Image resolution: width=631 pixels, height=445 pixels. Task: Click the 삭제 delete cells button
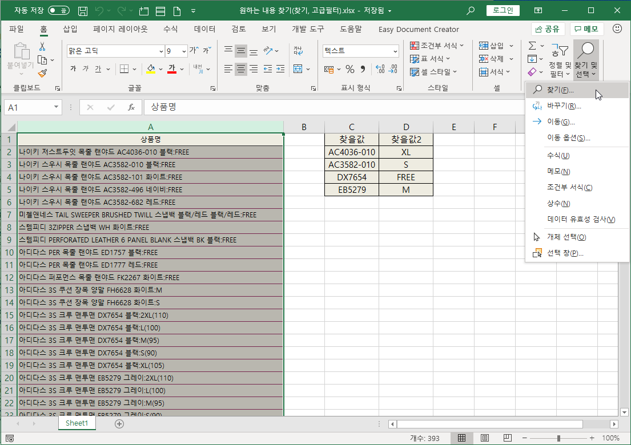point(491,59)
